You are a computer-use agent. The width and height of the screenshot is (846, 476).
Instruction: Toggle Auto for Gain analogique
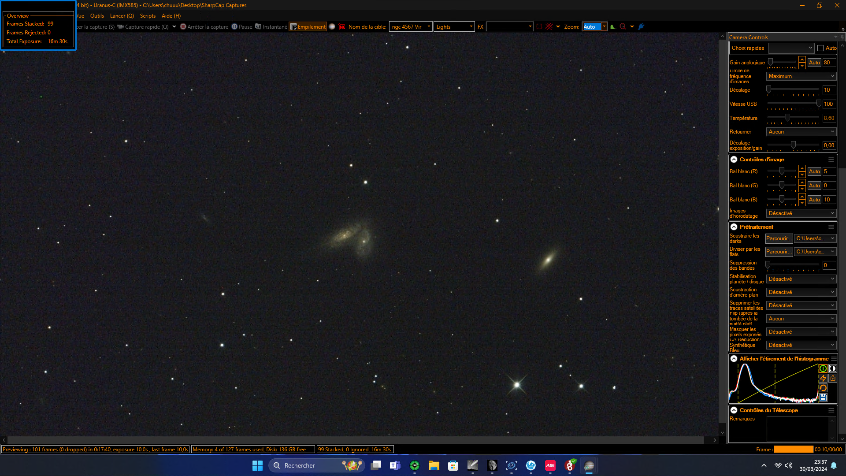pos(814,63)
